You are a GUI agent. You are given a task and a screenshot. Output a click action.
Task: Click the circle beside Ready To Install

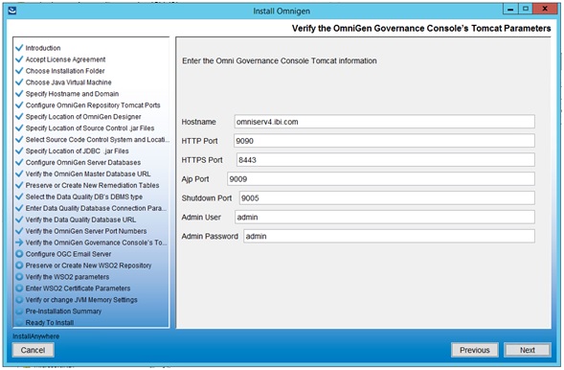point(19,322)
